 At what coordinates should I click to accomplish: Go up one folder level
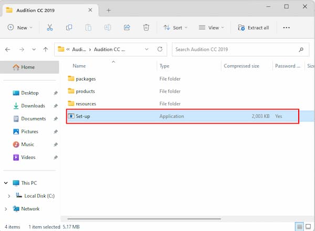[x=46, y=49]
